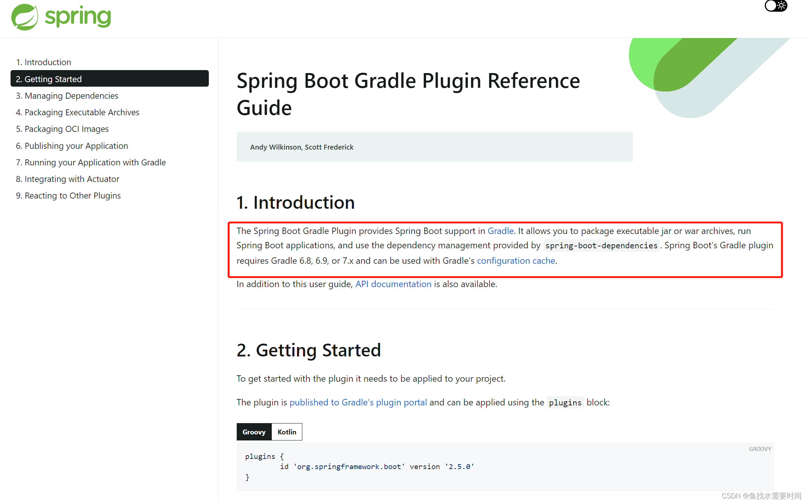Open '4. Packaging Executable Archives' section
The image size is (807, 503).
click(77, 112)
